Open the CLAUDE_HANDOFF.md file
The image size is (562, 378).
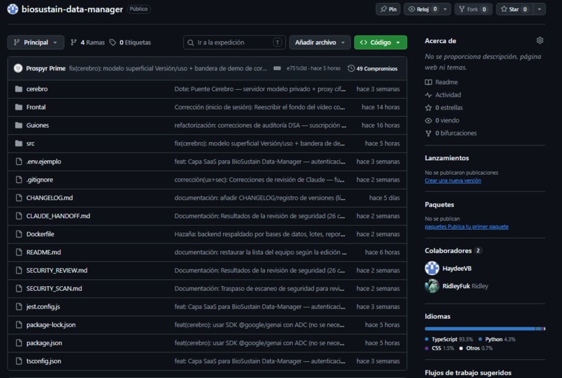click(x=58, y=216)
